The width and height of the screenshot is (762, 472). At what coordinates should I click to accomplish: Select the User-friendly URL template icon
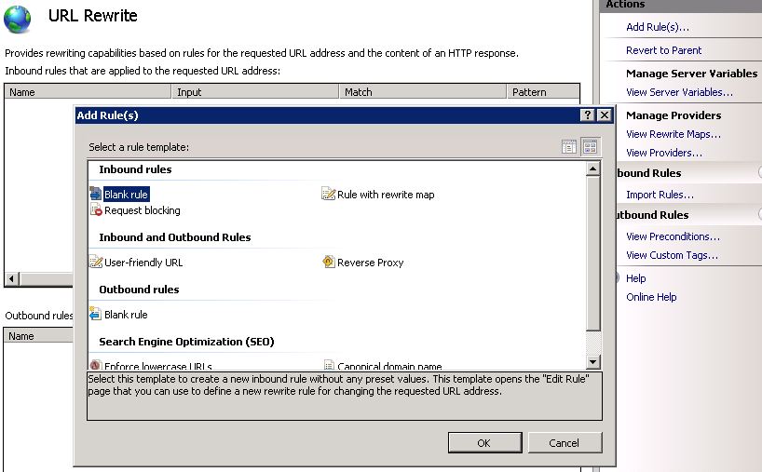[95, 263]
